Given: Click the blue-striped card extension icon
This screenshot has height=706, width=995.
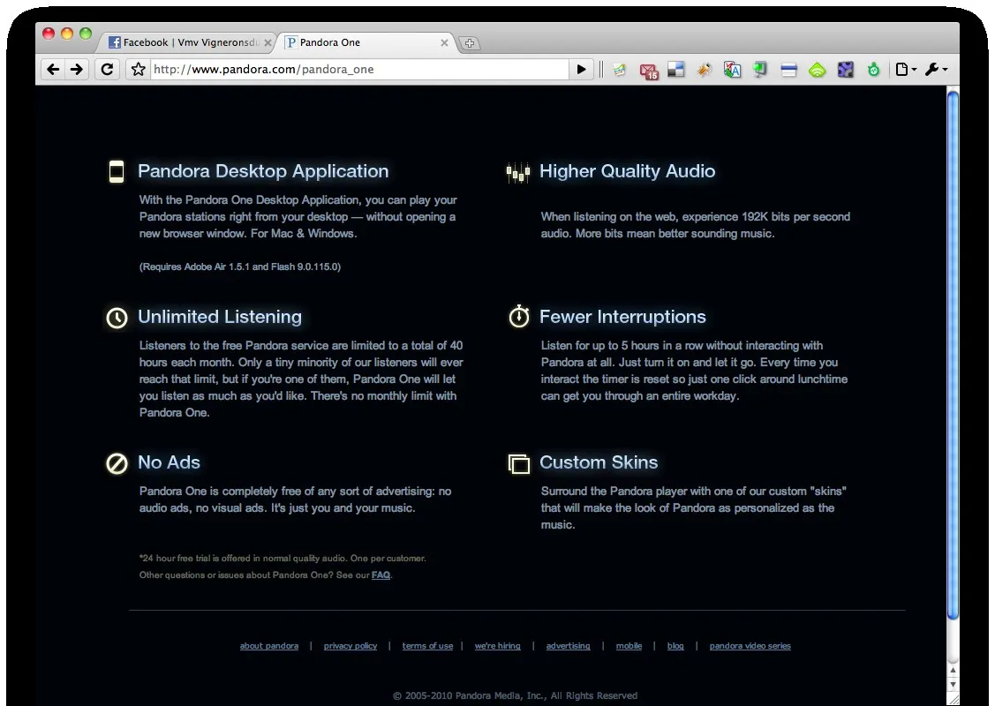Looking at the screenshot, I should coord(788,70).
